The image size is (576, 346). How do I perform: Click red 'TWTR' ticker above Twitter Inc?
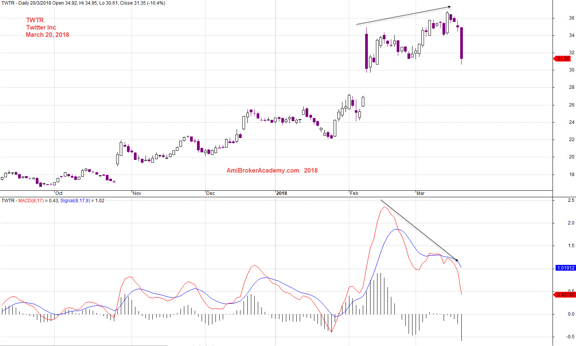[x=35, y=20]
